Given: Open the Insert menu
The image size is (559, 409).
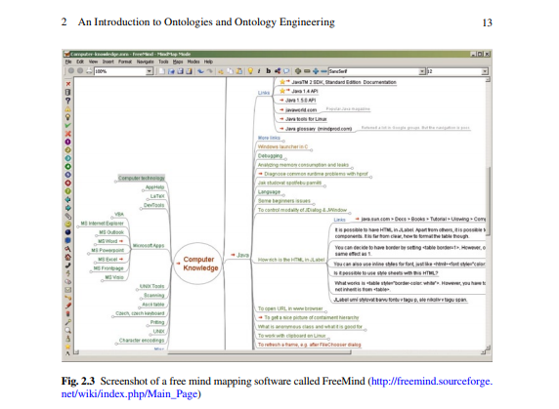Looking at the screenshot, I should (x=108, y=61).
